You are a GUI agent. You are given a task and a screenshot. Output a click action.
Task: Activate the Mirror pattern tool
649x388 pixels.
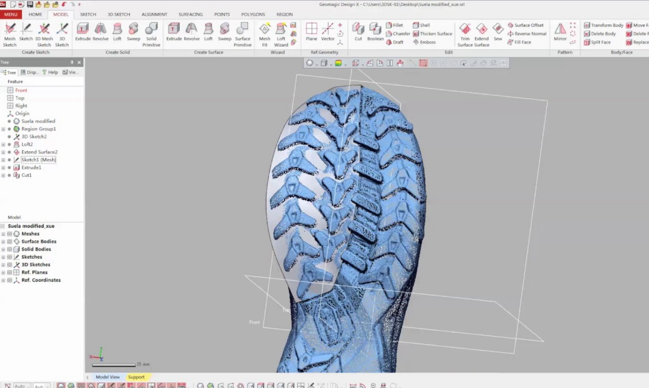[x=560, y=32]
